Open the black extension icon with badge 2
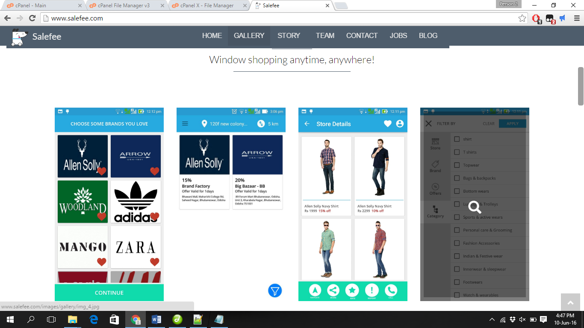The height and width of the screenshot is (328, 584). pyautogui.click(x=550, y=18)
